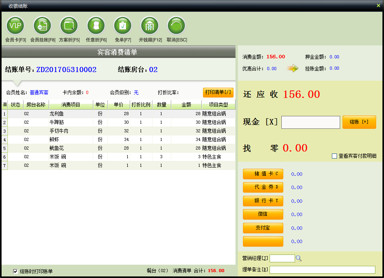Click the 消费项目 column header
This screenshot has width=384, height=278.
pyautogui.click(x=71, y=105)
